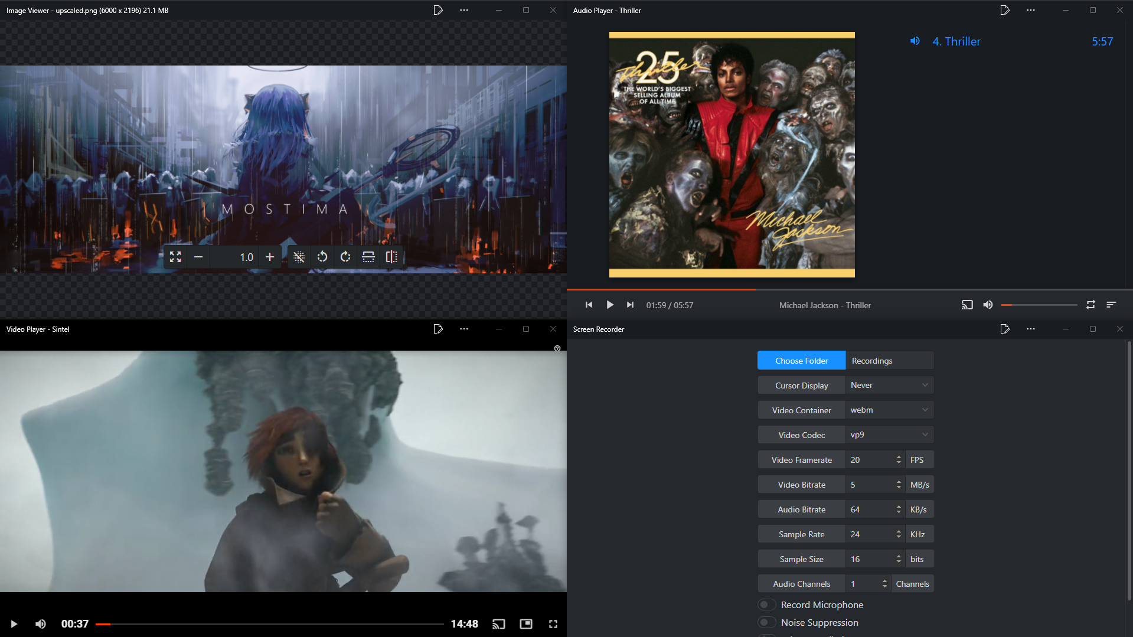
Task: Adjust Audio Channels stepper arrows
Action: click(x=884, y=584)
